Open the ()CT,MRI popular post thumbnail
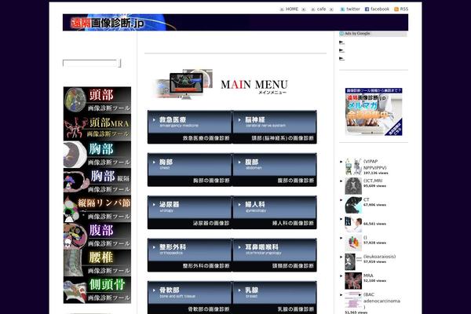The image size is (471, 314). pyautogui.click(x=353, y=186)
